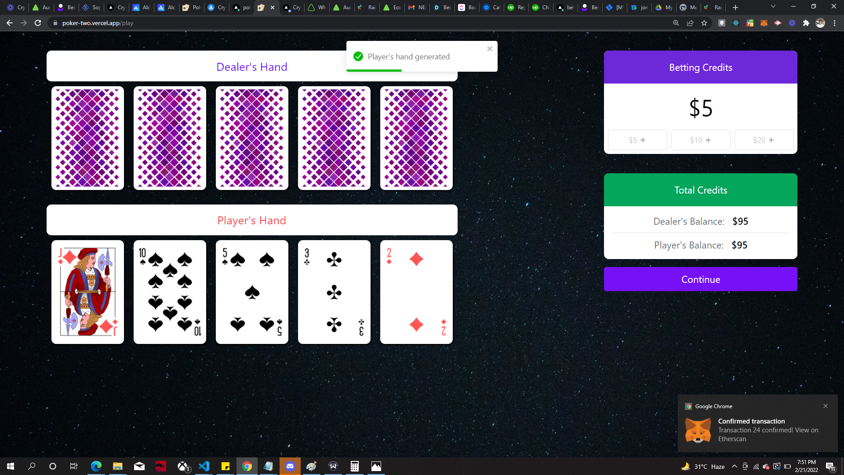Screen dimensions: 844x475
Task: Expand hidden system tray icons
Action: coord(735,466)
